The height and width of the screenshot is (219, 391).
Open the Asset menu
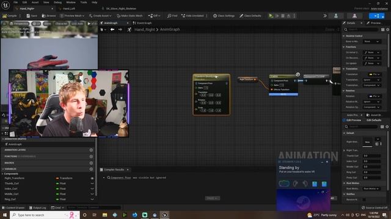35,2
